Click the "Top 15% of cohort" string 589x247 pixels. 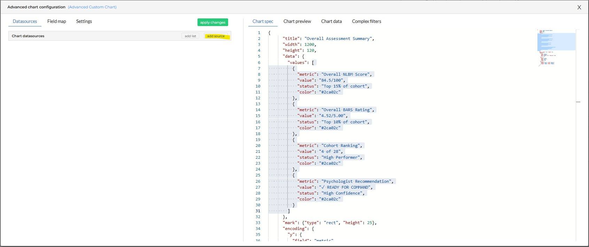point(344,86)
